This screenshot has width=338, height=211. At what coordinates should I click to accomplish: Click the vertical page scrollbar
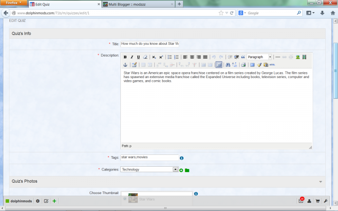[335, 70]
